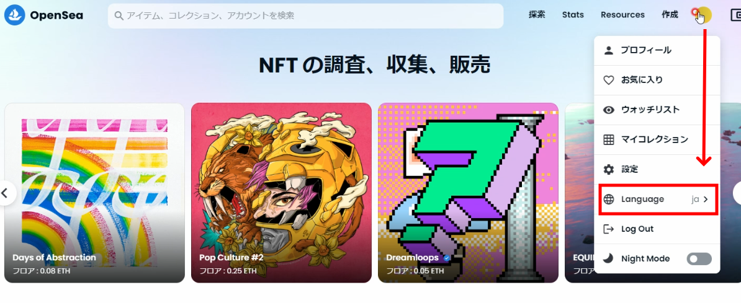Expand Language submenu via chevron arrow
This screenshot has width=741, height=303.
[x=706, y=199]
